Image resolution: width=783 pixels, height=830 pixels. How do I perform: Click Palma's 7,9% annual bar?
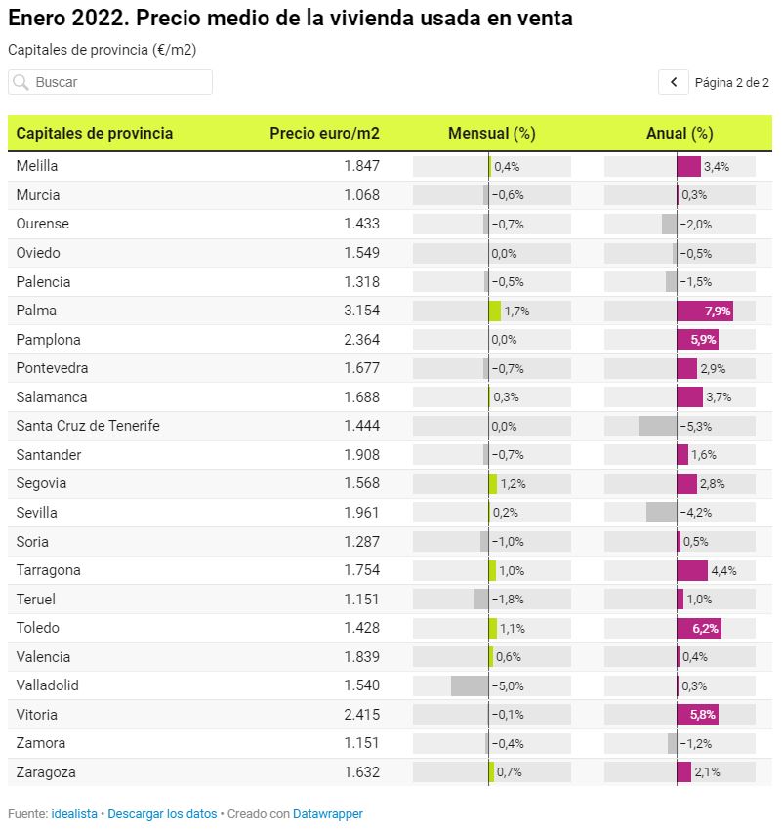(704, 311)
